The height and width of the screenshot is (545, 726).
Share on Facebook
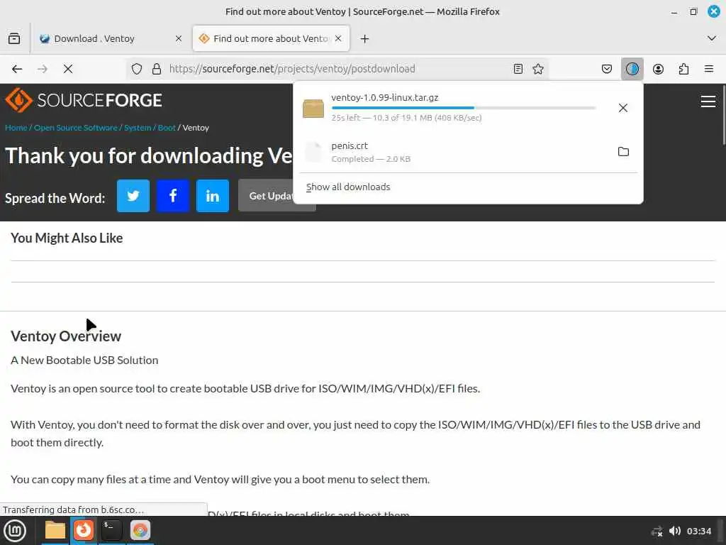[x=173, y=196]
